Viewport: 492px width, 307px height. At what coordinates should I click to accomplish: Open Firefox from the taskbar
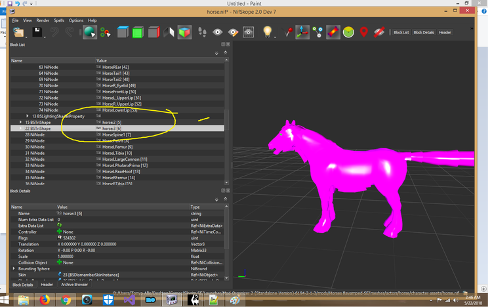(x=45, y=300)
